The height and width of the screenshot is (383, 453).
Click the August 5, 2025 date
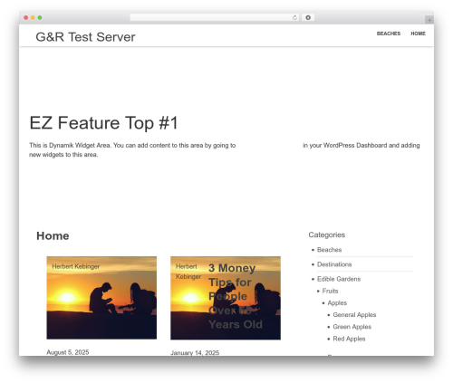tap(68, 352)
